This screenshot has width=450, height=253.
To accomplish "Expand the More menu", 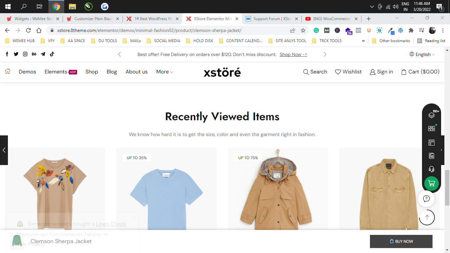I will (x=165, y=71).
